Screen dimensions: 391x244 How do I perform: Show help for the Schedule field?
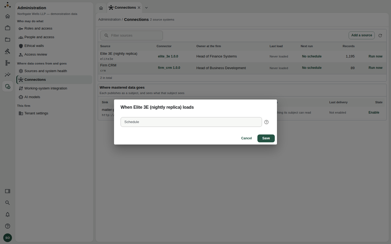[x=266, y=122]
